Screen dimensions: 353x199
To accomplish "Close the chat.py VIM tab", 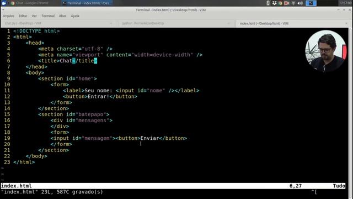I will [x=111, y=23].
